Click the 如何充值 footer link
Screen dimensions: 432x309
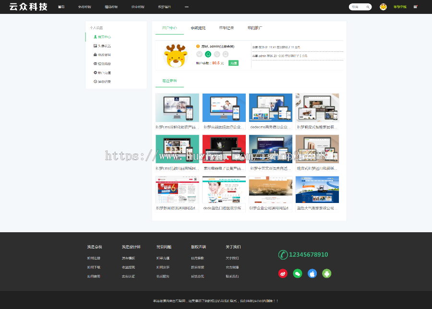tap(163, 258)
